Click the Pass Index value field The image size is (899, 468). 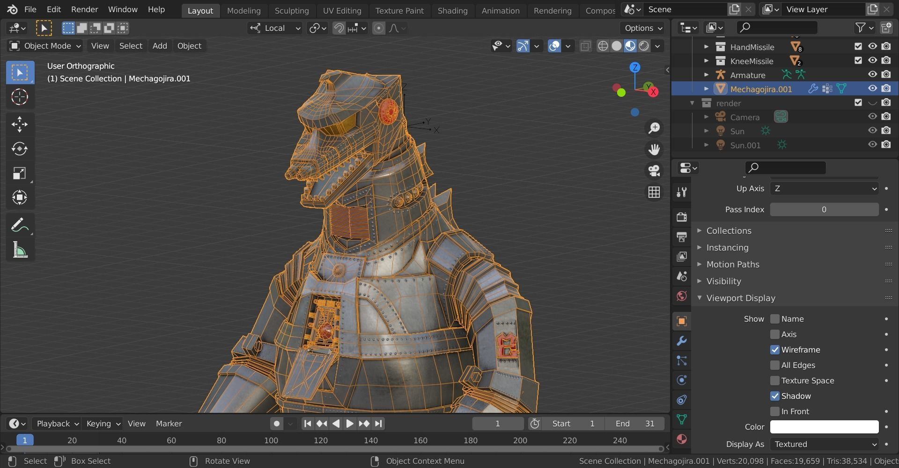tap(825, 209)
